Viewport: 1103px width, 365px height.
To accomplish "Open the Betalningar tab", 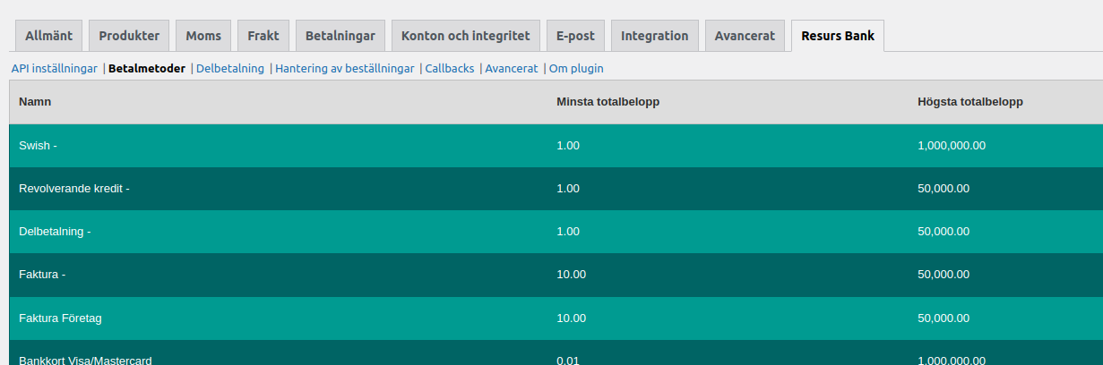I will click(340, 37).
